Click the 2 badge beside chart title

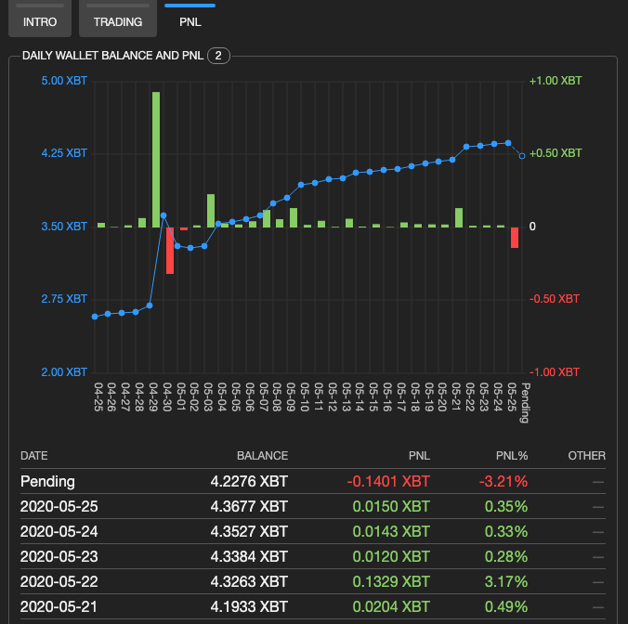point(218,56)
